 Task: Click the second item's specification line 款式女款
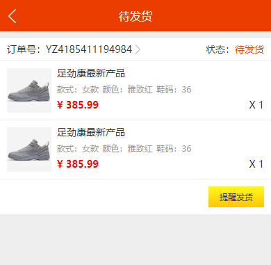tap(124, 149)
